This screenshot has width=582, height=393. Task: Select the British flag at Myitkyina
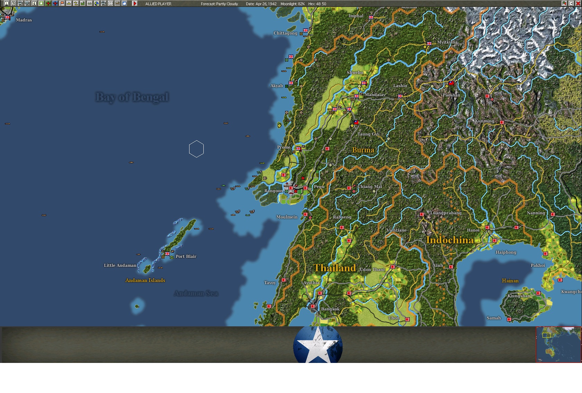429,44
